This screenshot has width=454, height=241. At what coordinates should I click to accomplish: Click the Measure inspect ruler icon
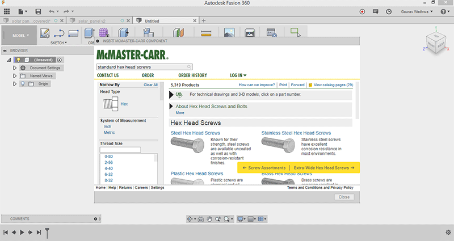(206, 33)
